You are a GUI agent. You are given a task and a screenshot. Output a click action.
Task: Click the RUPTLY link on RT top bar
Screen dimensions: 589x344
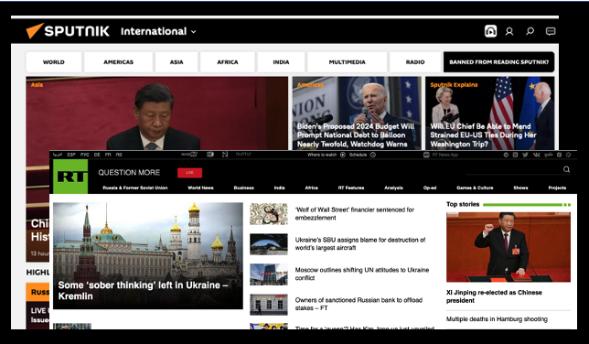pos(243,154)
